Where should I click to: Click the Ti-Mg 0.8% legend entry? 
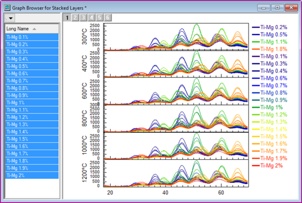point(270,93)
